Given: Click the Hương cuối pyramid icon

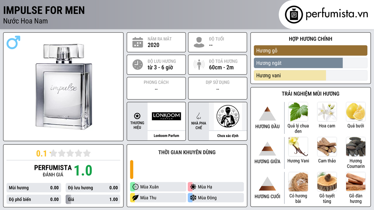Looking at the screenshot, I should point(267,184).
